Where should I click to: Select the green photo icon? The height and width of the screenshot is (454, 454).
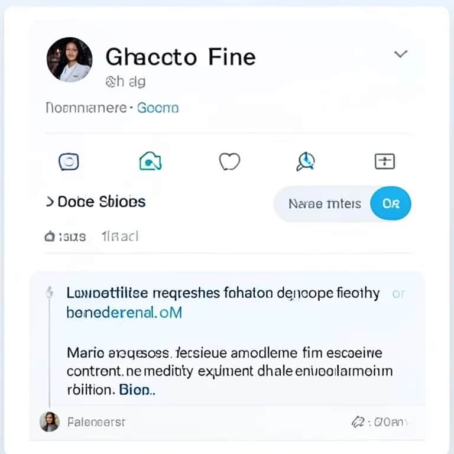pyautogui.click(x=150, y=161)
